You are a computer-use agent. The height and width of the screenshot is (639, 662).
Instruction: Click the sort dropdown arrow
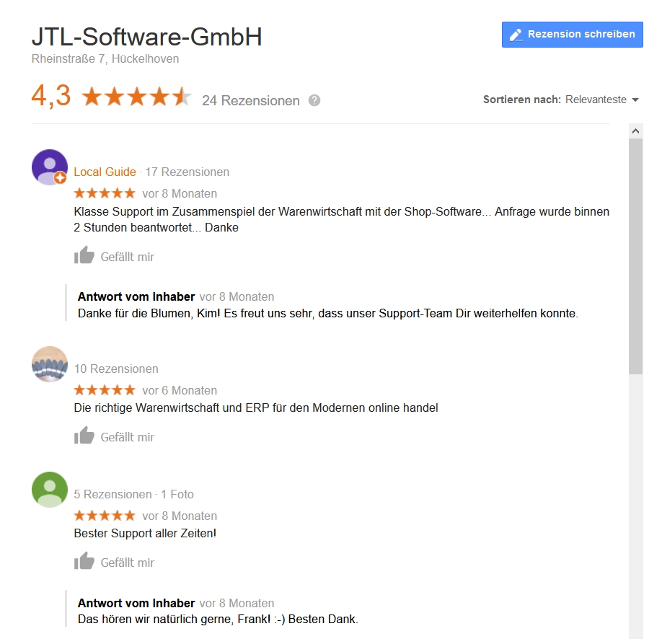pyautogui.click(x=635, y=100)
